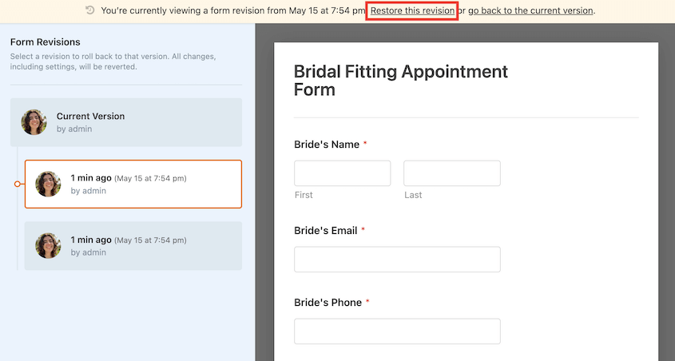Click the admin avatar beside Current Version
Screen dimensions: 675x361
[x=34, y=122]
